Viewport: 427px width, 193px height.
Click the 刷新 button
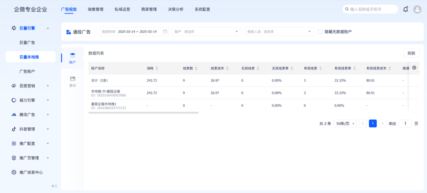click(x=411, y=53)
